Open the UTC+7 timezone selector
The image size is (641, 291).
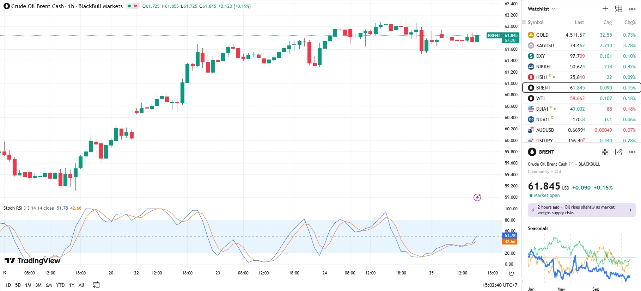pyautogui.click(x=500, y=285)
